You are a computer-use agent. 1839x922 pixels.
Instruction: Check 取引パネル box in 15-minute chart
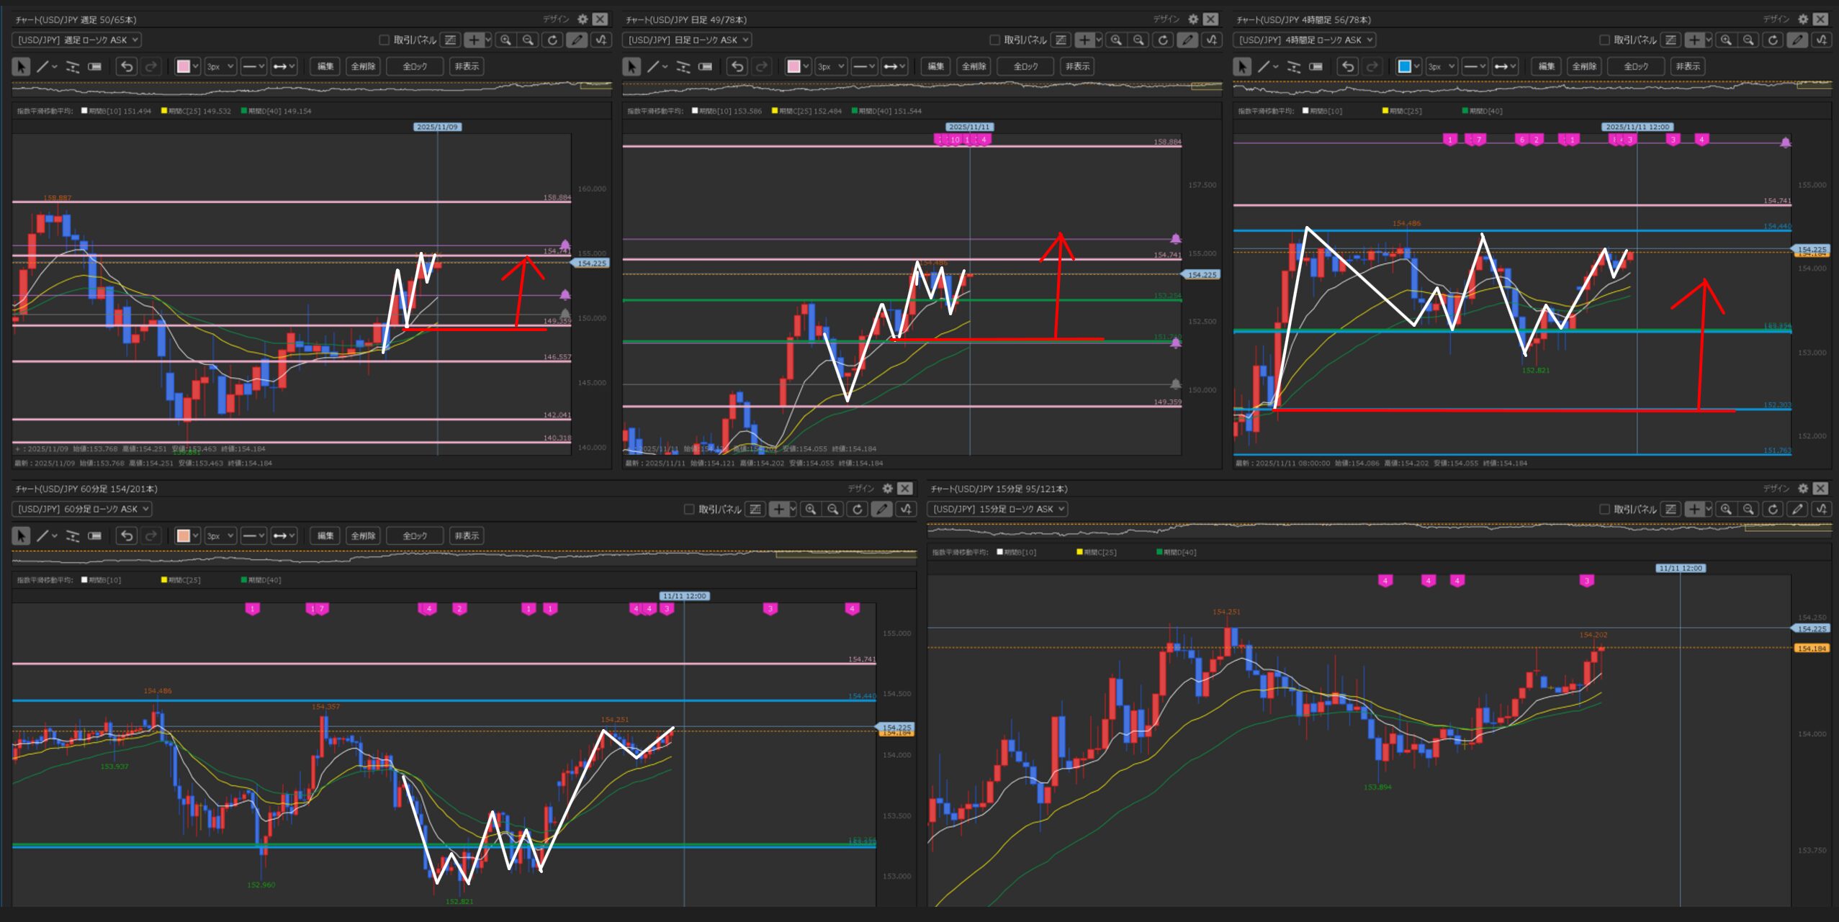coord(1604,510)
